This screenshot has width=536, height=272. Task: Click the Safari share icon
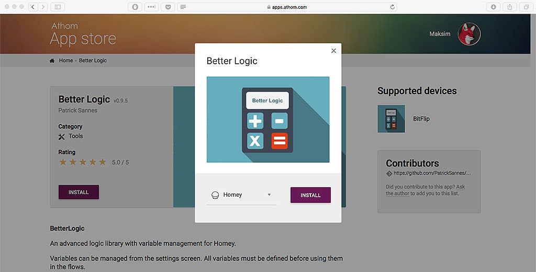510,7
